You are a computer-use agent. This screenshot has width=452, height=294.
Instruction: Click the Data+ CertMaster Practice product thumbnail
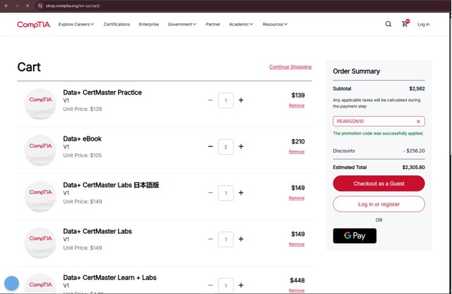point(40,104)
